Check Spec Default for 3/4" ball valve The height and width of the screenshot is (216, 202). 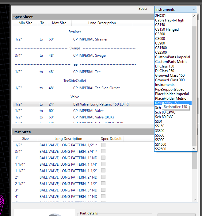103,151
